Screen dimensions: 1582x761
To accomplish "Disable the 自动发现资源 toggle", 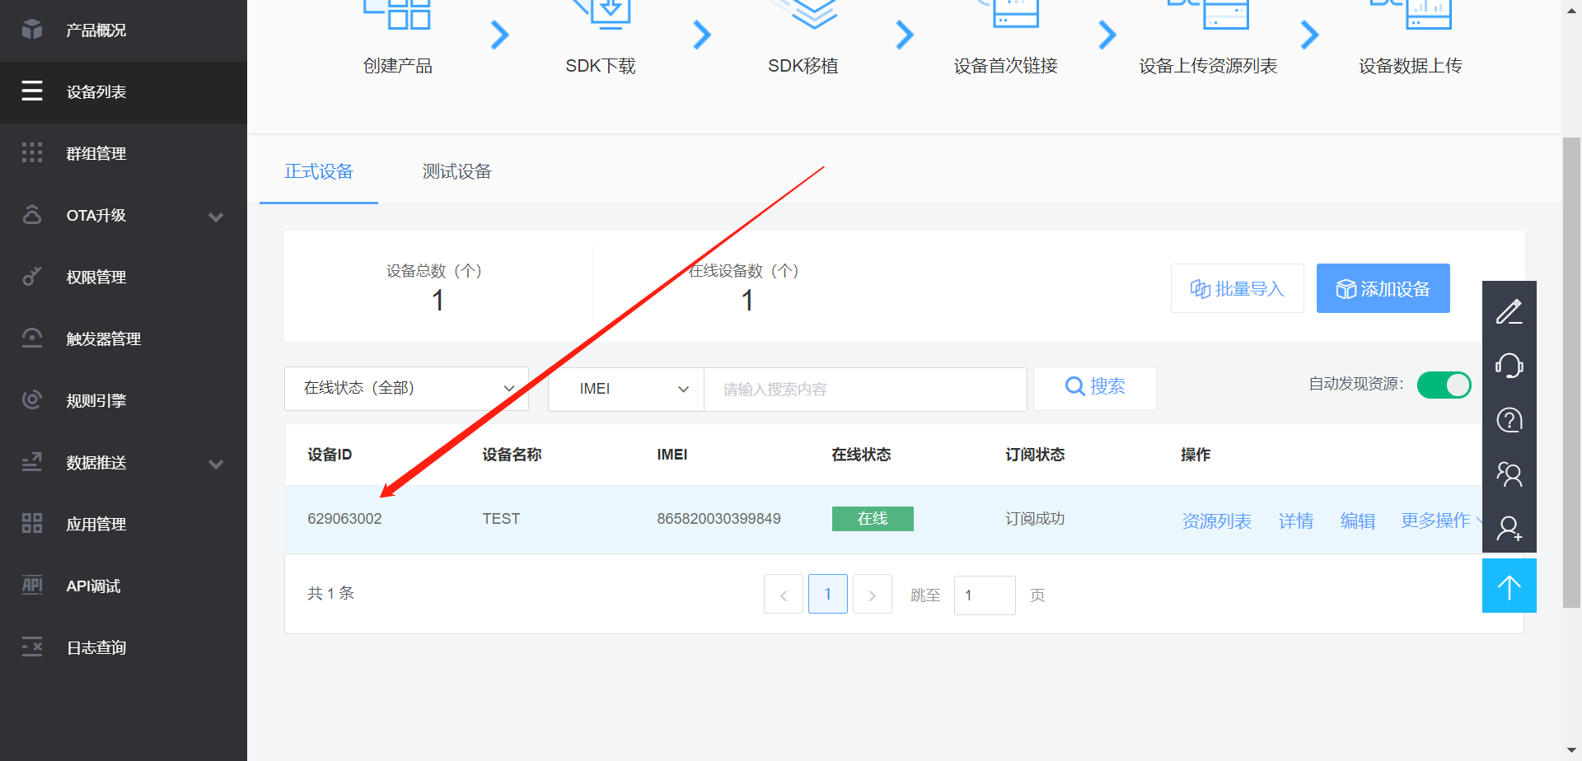I will [1444, 385].
